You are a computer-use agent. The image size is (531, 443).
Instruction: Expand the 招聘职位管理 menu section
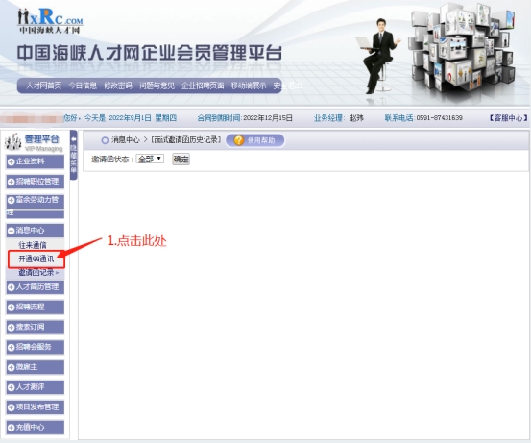(35, 182)
